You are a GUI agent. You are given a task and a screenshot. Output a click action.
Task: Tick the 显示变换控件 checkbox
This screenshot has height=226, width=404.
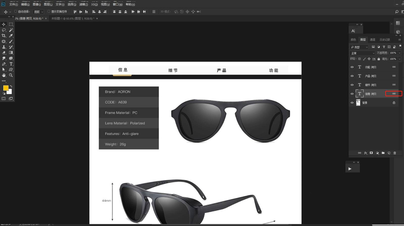point(49,11)
